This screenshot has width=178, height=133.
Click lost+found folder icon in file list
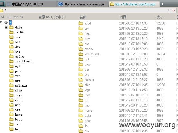[81, 54]
